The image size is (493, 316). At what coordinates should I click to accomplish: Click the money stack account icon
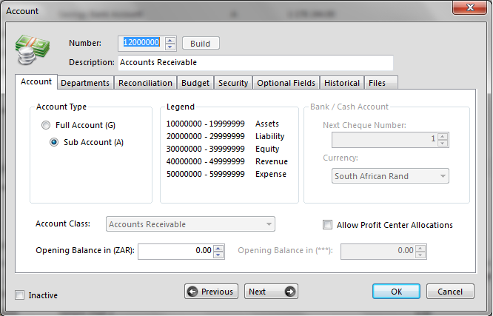[31, 51]
